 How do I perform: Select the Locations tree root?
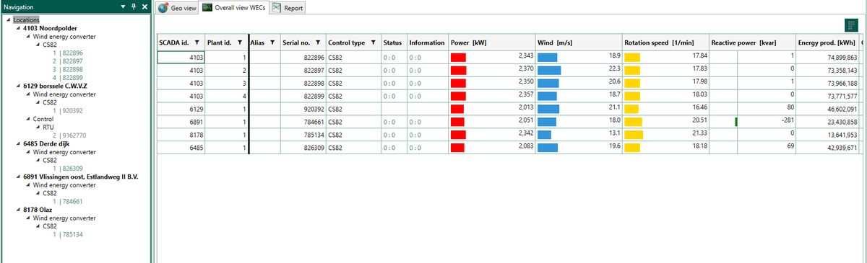(27, 19)
